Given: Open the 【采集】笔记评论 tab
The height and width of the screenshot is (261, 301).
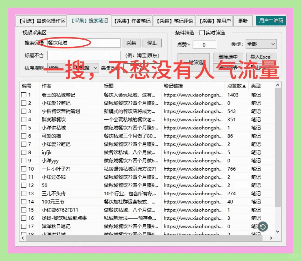Looking at the screenshot, I should (x=175, y=21).
